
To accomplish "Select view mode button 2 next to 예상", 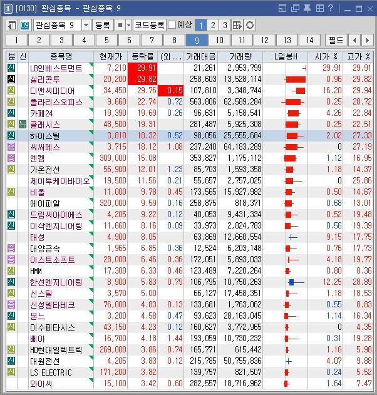I will (x=213, y=25).
